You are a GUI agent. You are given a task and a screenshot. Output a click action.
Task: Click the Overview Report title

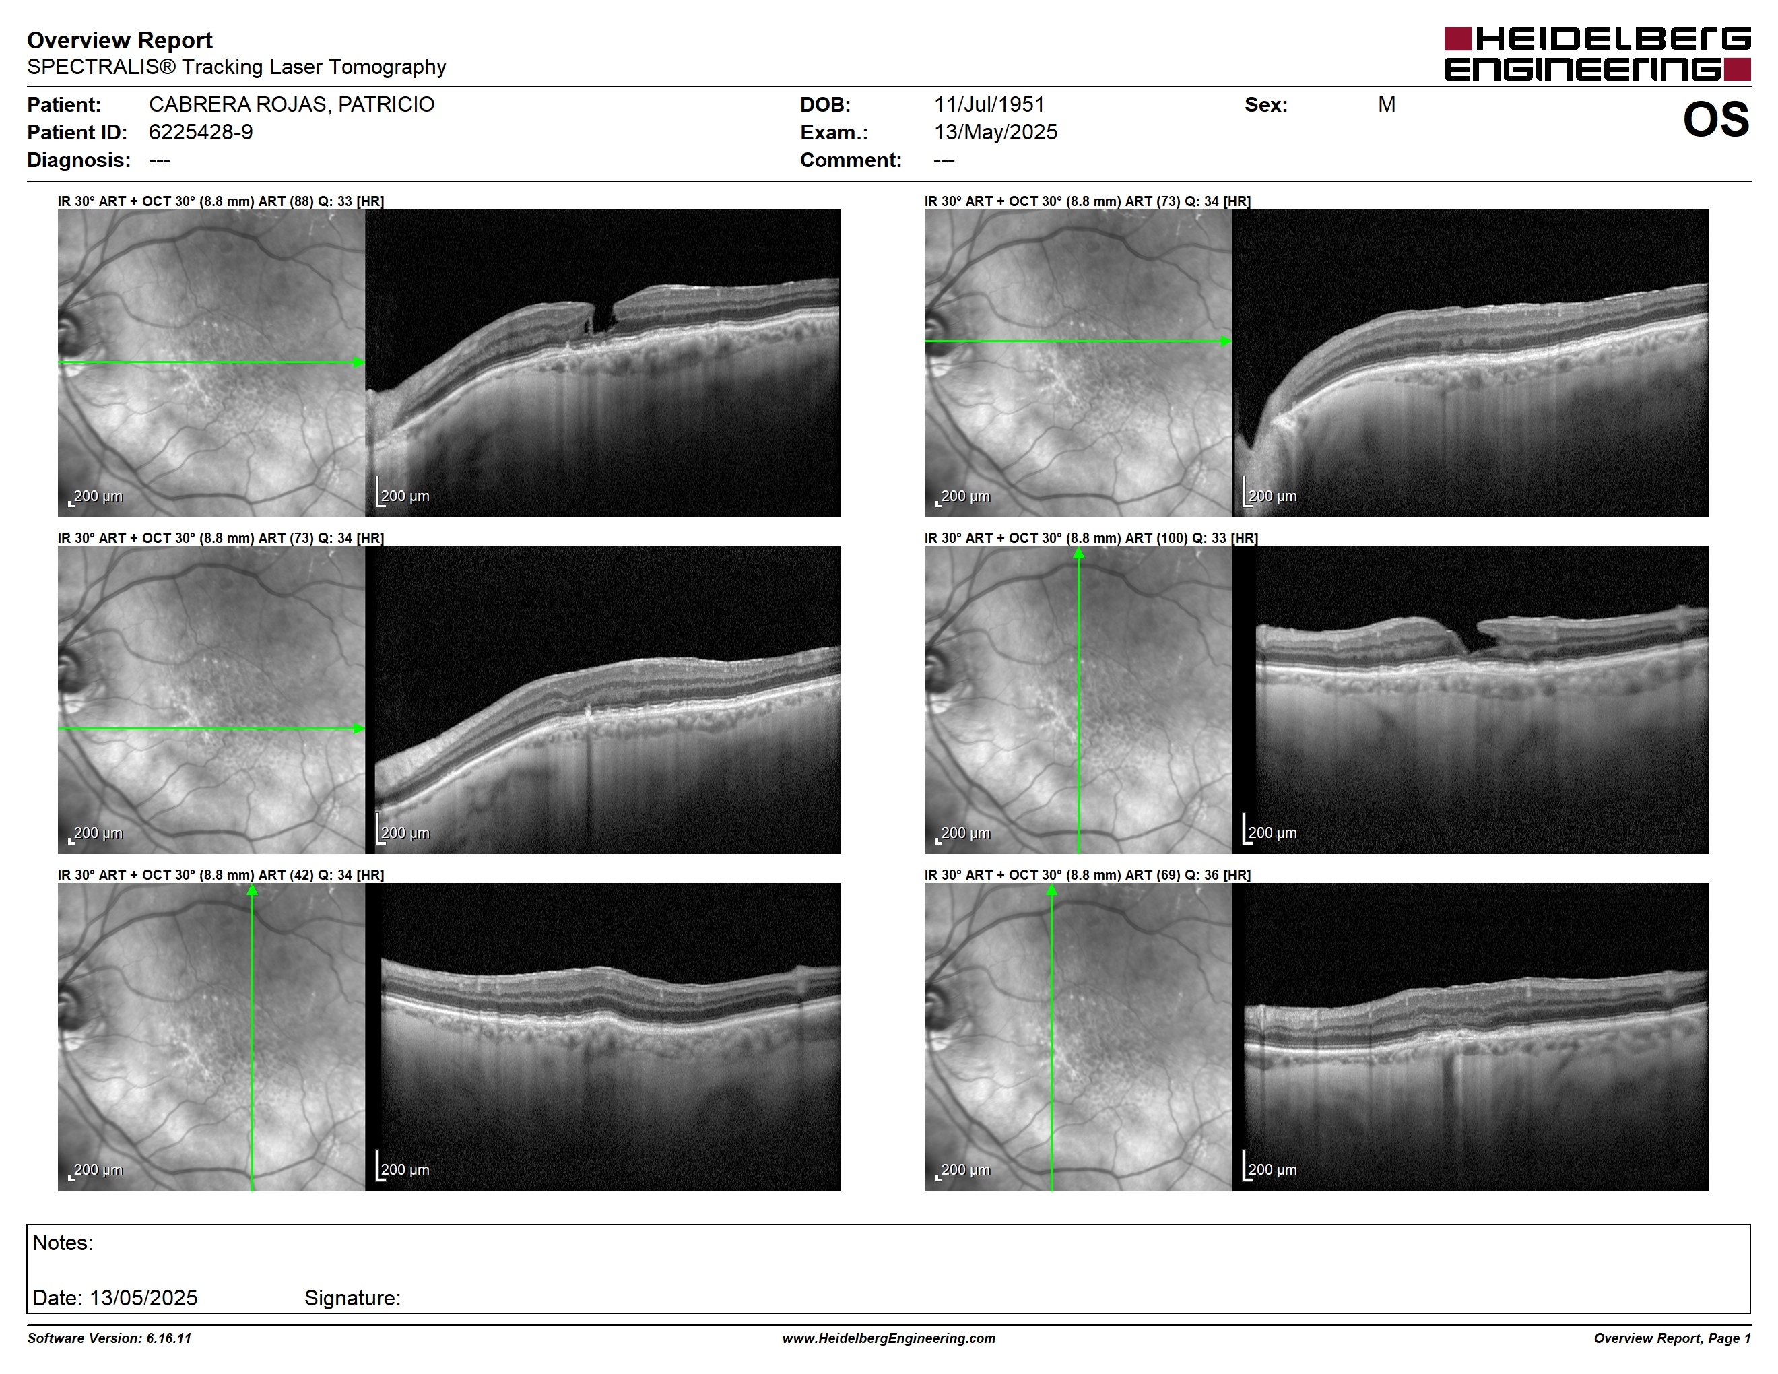tap(120, 40)
